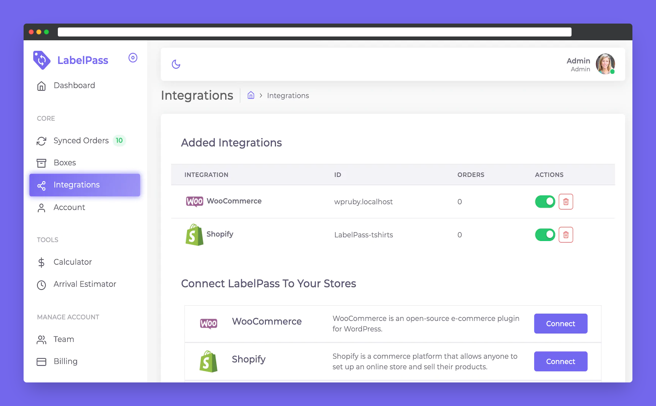Click the home breadcrumb icon
This screenshot has width=656, height=406.
point(251,95)
